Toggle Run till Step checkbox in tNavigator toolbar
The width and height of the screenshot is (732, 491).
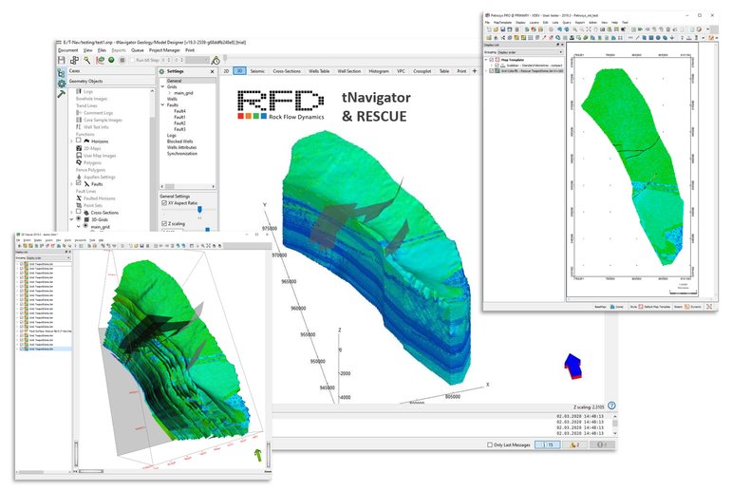[x=132, y=60]
